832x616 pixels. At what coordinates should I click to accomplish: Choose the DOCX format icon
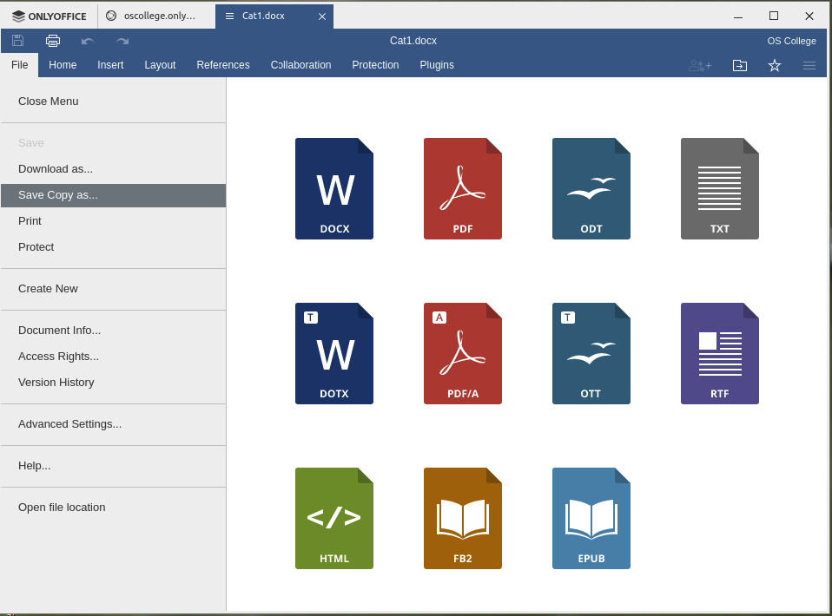pos(334,188)
